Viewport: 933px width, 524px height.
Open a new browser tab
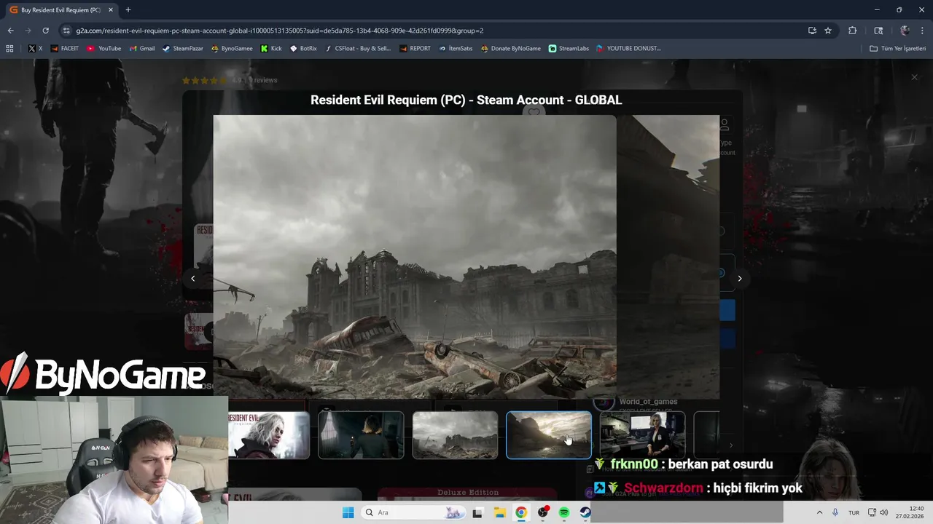tap(128, 10)
